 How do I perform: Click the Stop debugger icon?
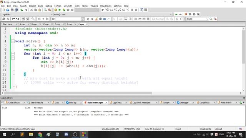pos(136,10)
